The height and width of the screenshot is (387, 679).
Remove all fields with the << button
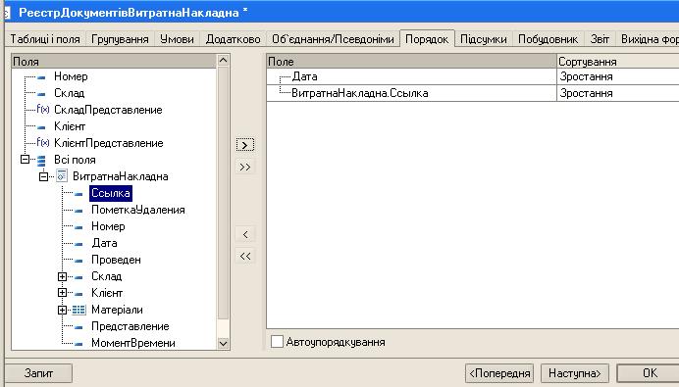click(x=245, y=256)
